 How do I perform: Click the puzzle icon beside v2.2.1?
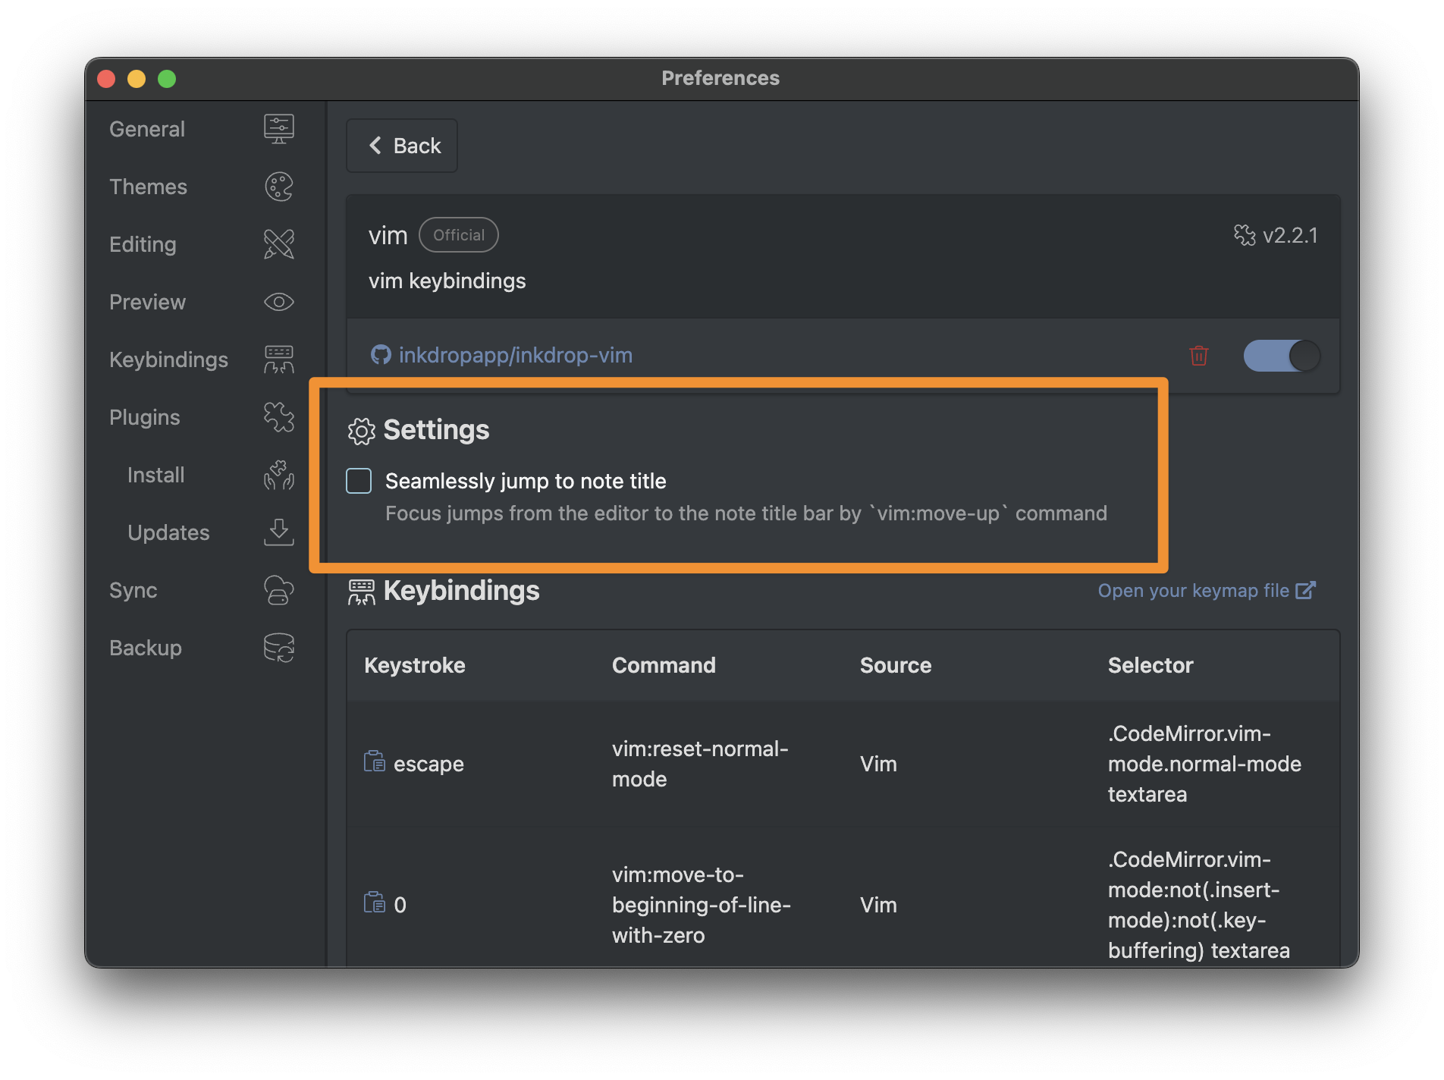click(1245, 235)
